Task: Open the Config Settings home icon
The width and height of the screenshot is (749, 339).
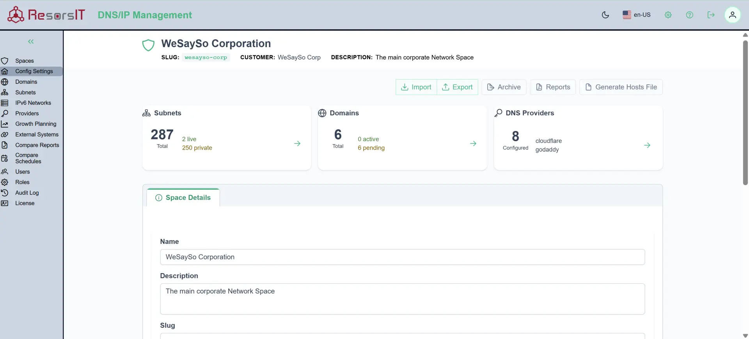Action: pyautogui.click(x=5, y=71)
